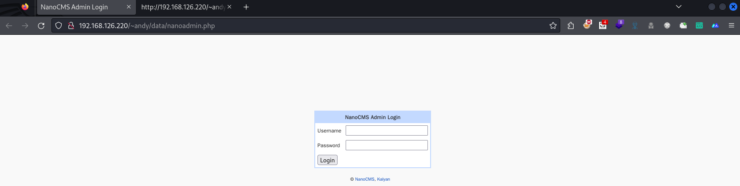Open the purple layers extension with badge 8
The height and width of the screenshot is (186, 740).
click(x=619, y=25)
